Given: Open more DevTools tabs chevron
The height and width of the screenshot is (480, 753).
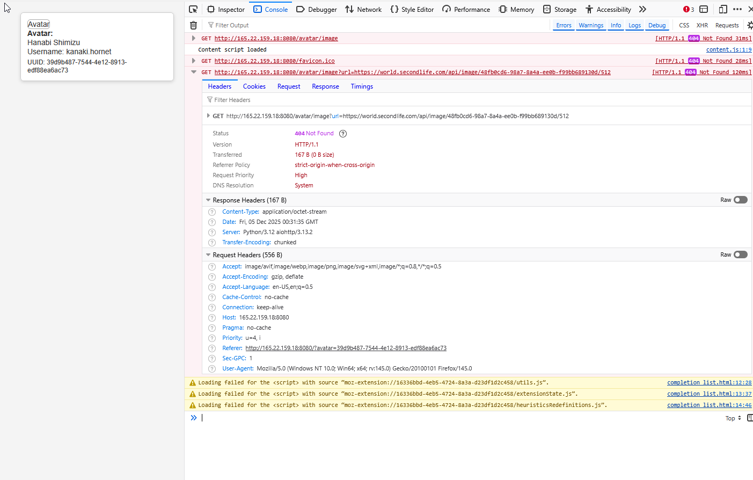Looking at the screenshot, I should click(642, 9).
